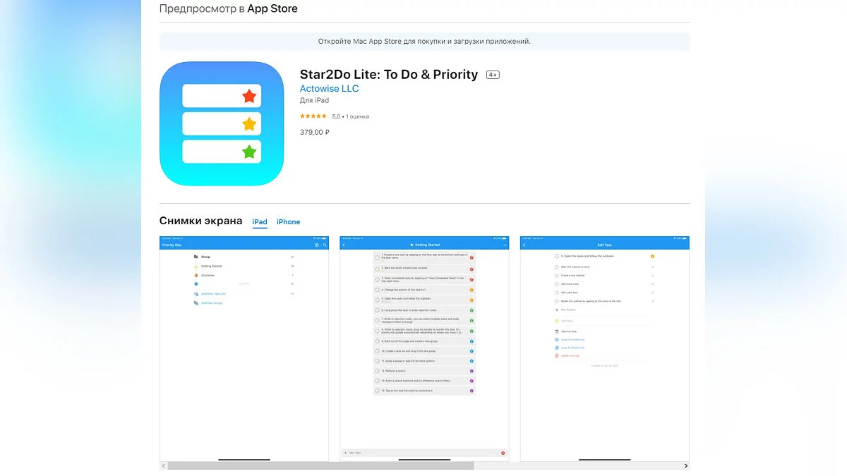
Task: Click the Move To Another List icon
Action: pyautogui.click(x=557, y=339)
